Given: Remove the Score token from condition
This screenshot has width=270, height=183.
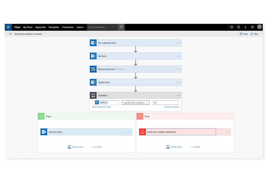Looking at the screenshot, I should point(106,103).
